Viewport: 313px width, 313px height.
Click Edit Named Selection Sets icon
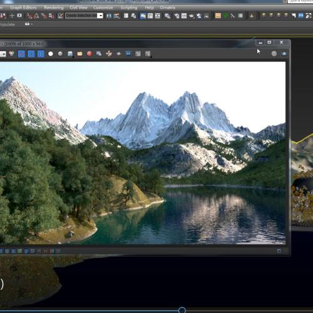(x=60, y=16)
